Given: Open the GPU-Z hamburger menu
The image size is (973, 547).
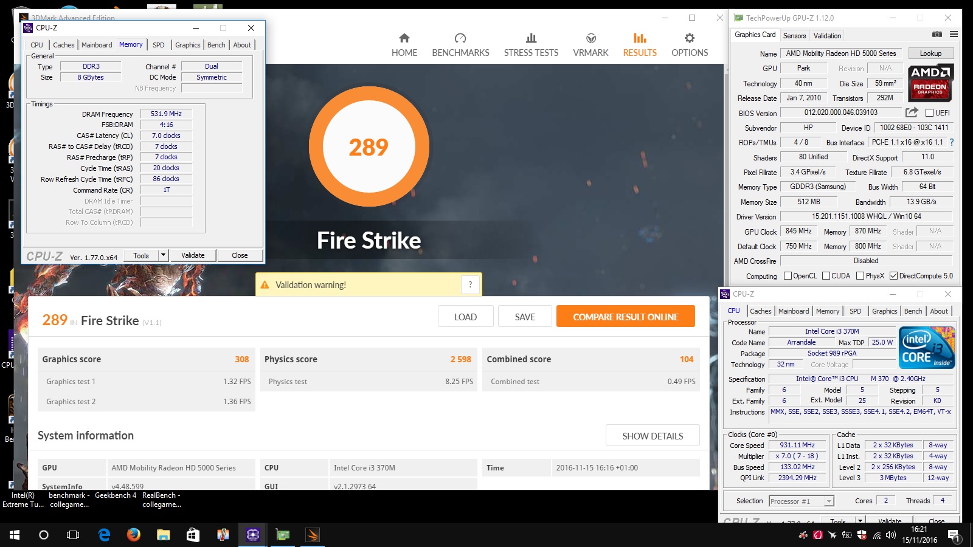Looking at the screenshot, I should click(x=954, y=34).
